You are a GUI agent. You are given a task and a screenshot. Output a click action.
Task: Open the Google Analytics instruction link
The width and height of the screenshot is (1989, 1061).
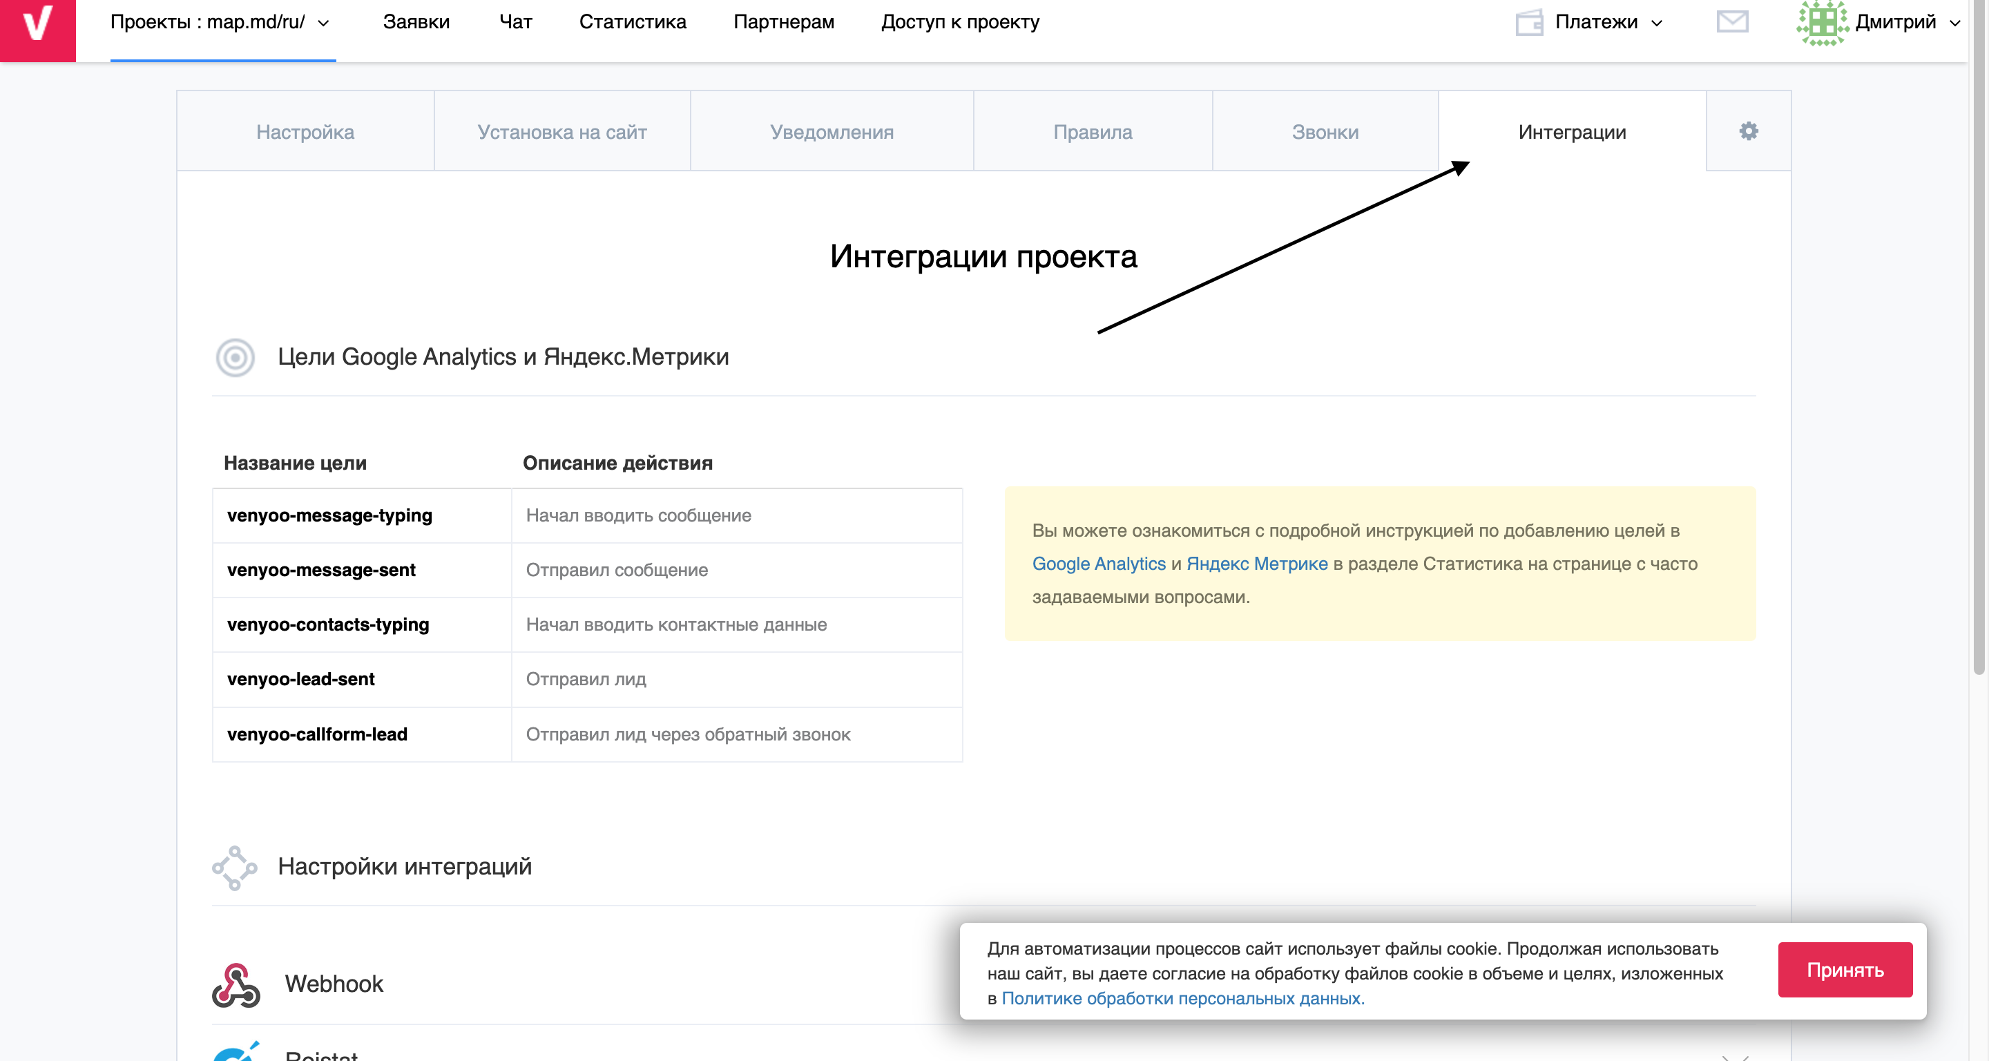point(1098,564)
